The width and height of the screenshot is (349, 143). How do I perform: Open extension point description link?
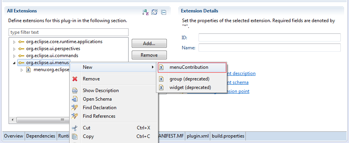[x=241, y=73]
